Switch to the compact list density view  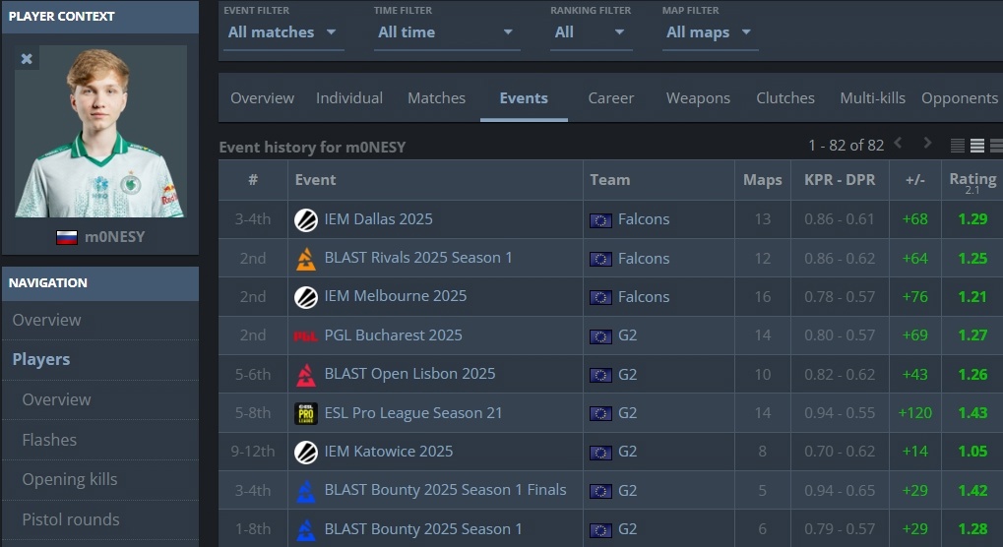[x=958, y=146]
